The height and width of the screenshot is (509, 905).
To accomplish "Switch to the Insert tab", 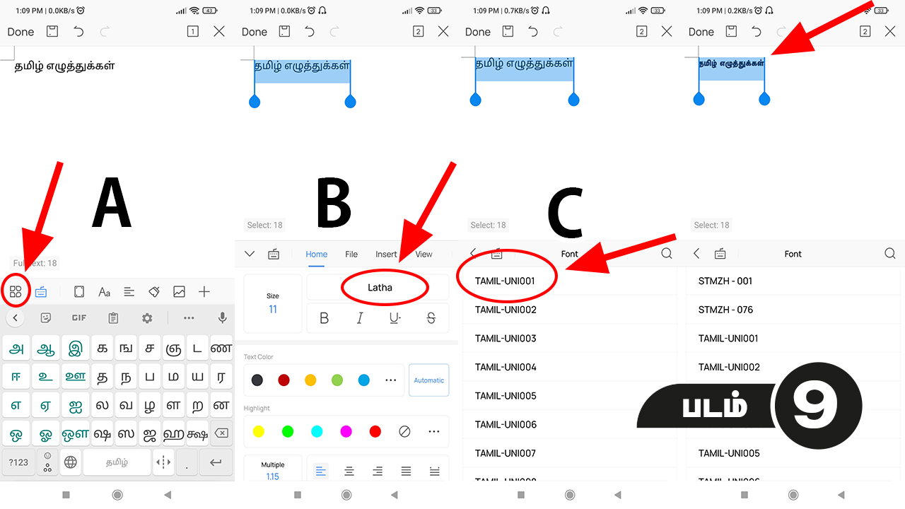I will coord(386,254).
